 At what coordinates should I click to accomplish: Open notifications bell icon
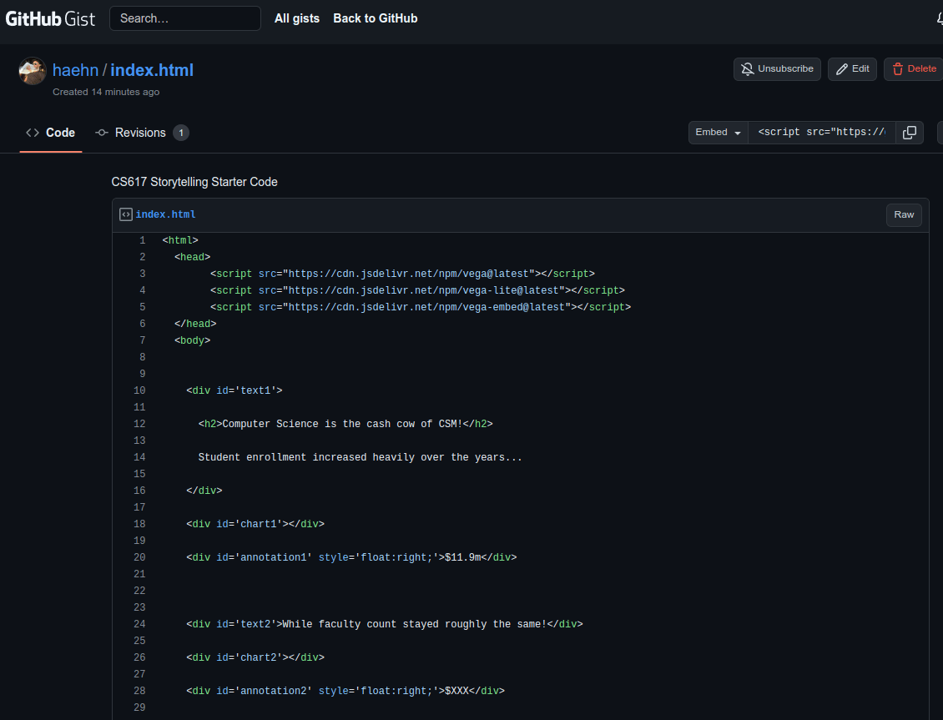[x=940, y=18]
